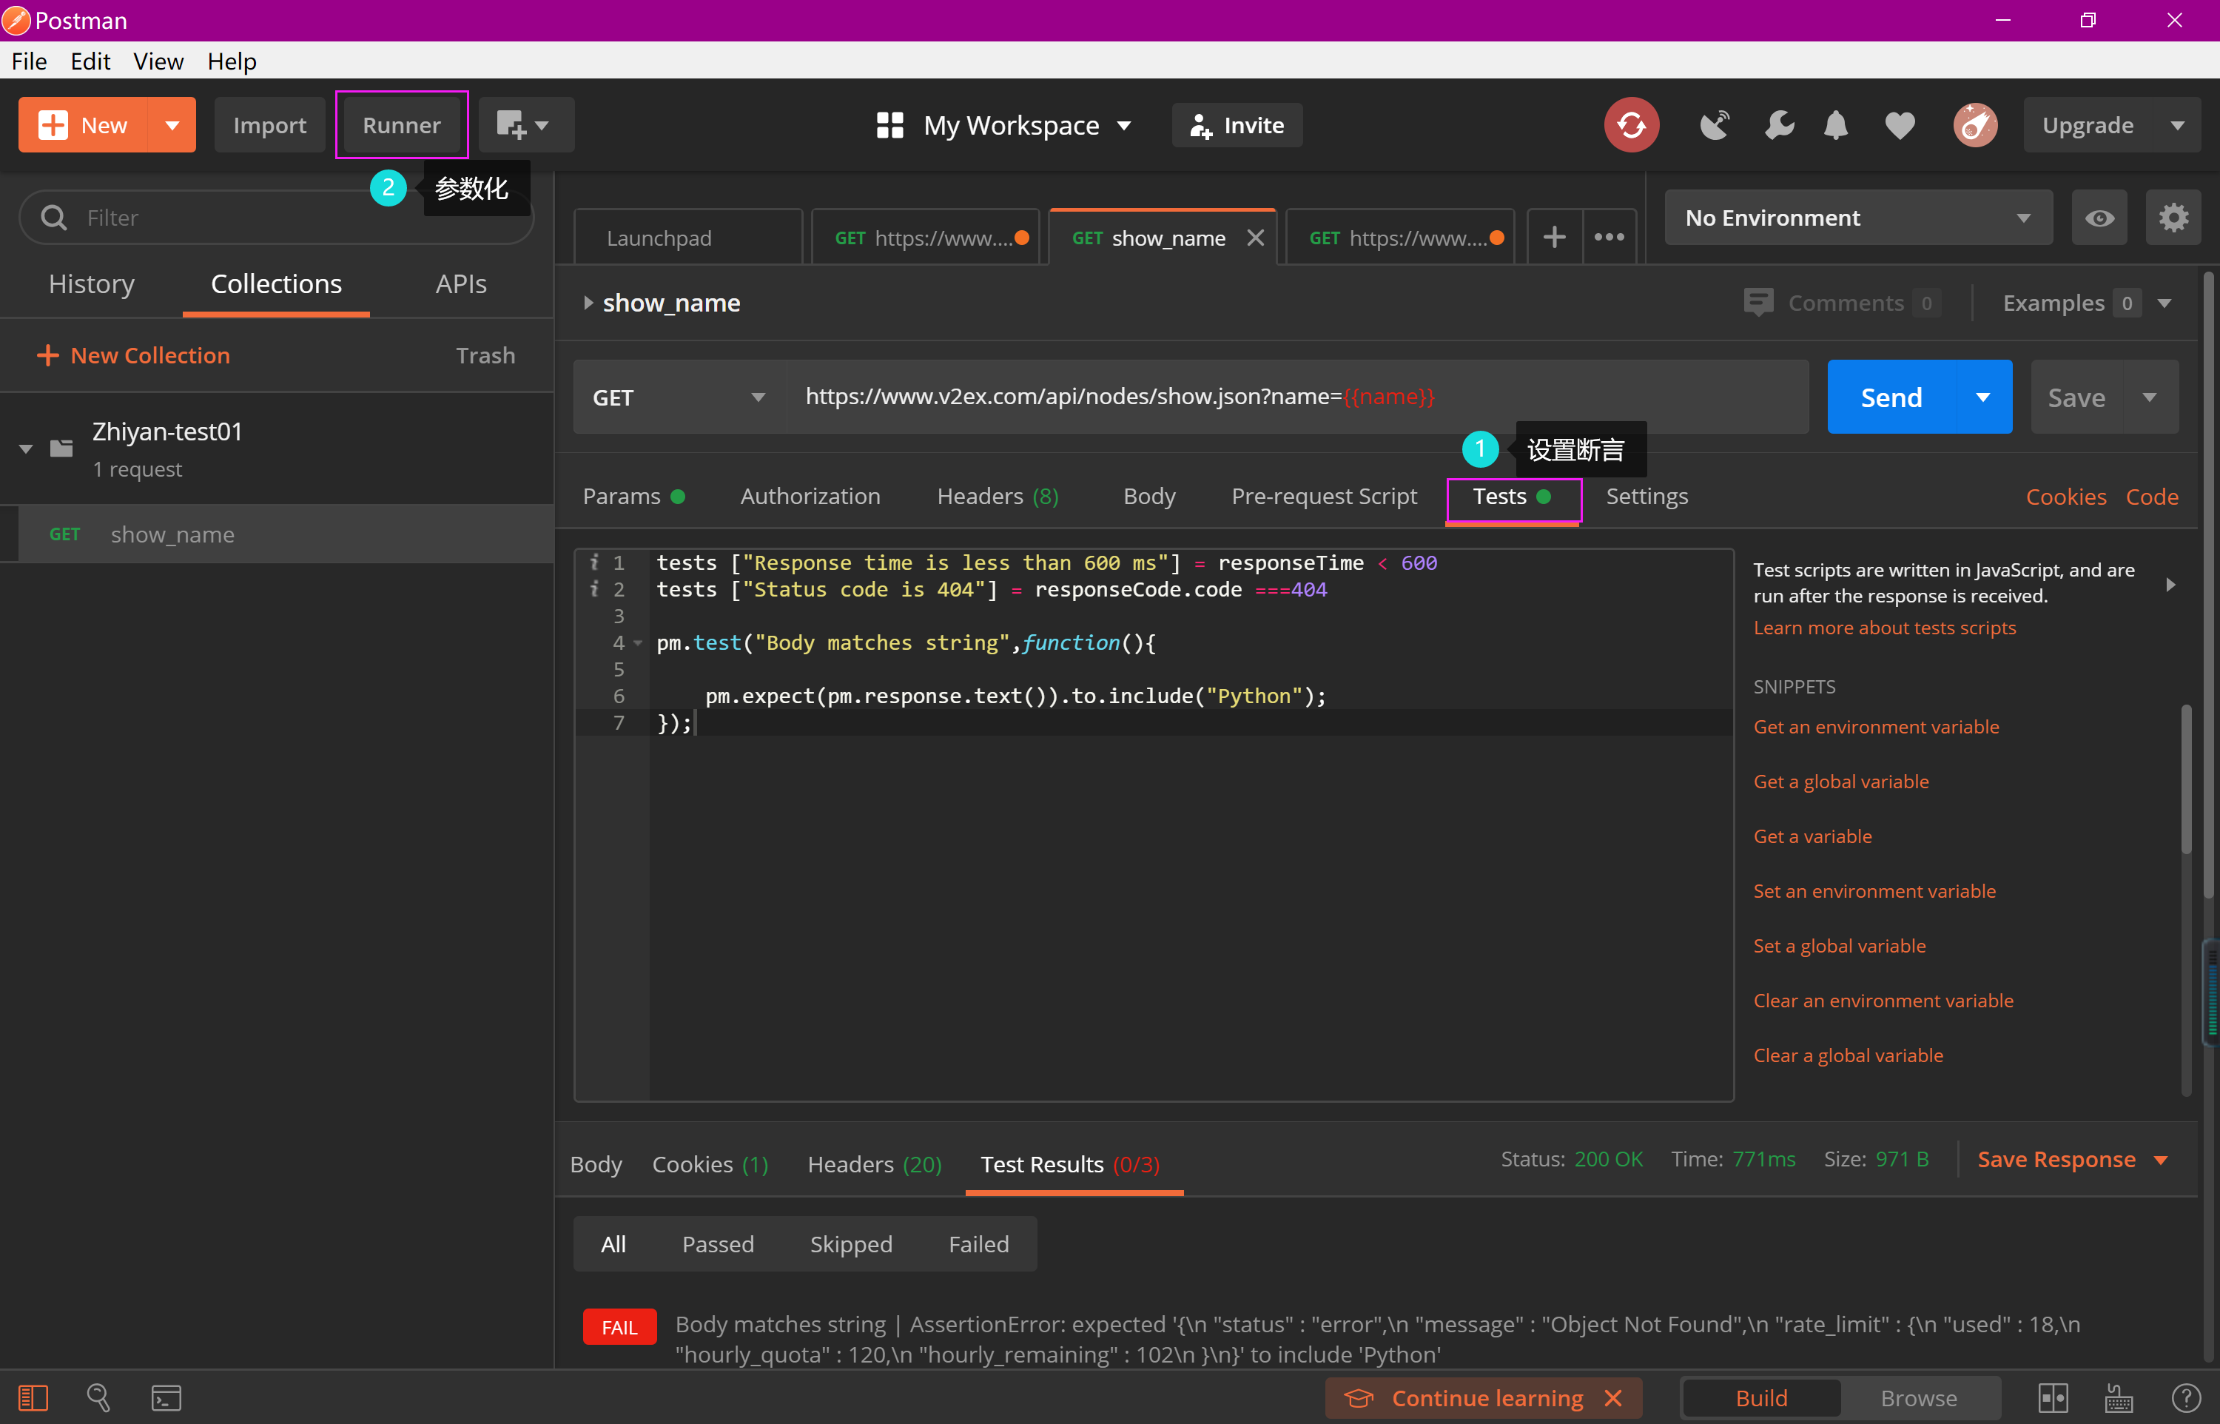Open the Runner
This screenshot has height=1424, width=2220.
coord(401,125)
